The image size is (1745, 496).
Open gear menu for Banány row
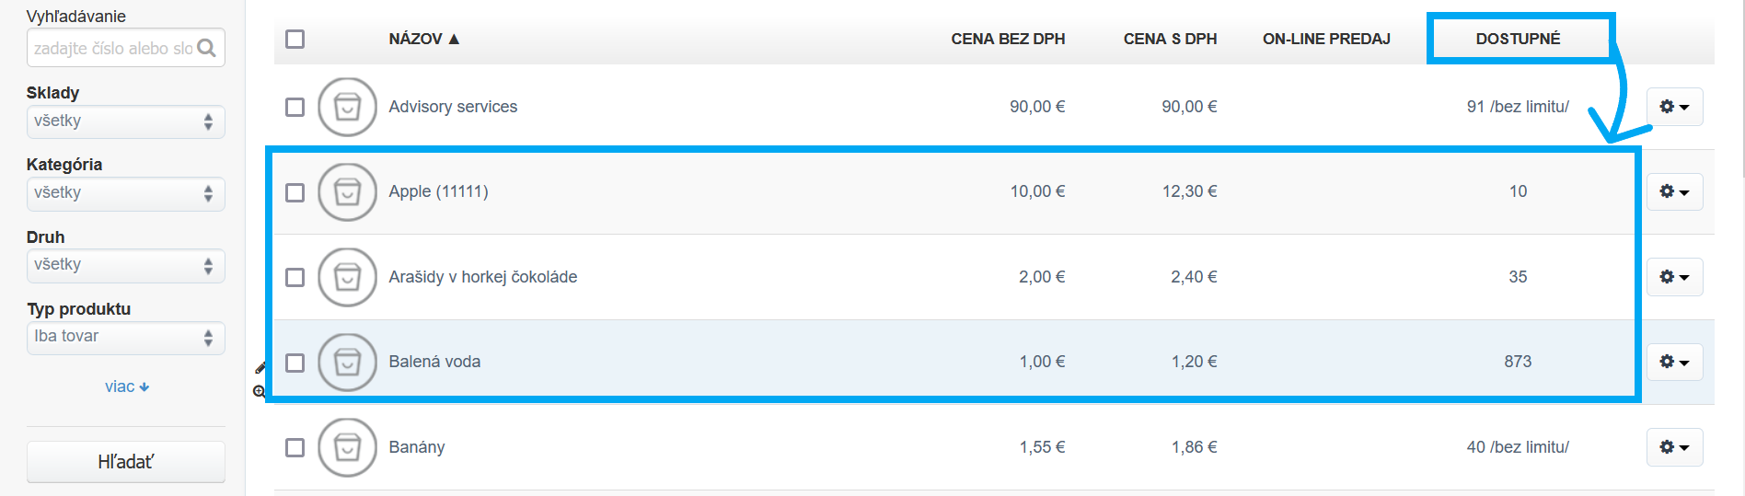coord(1674,447)
